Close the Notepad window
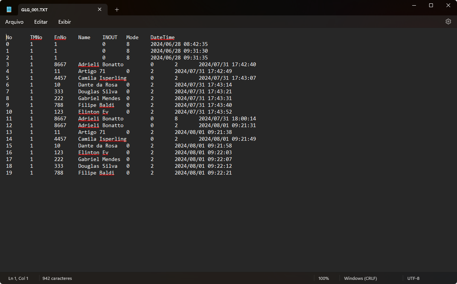This screenshot has height=284, width=457. pyautogui.click(x=448, y=5)
